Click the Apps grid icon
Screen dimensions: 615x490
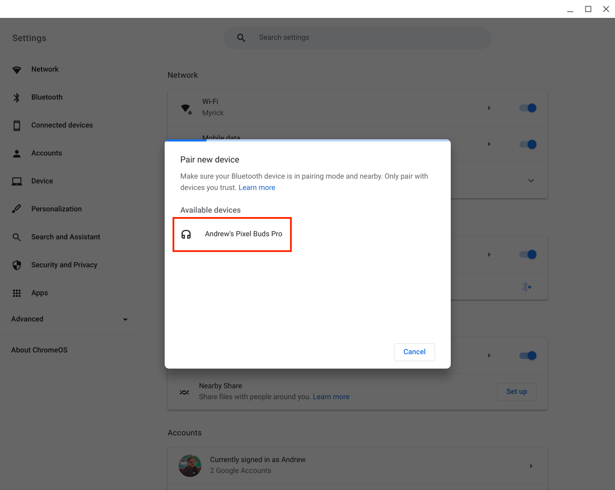pos(17,293)
